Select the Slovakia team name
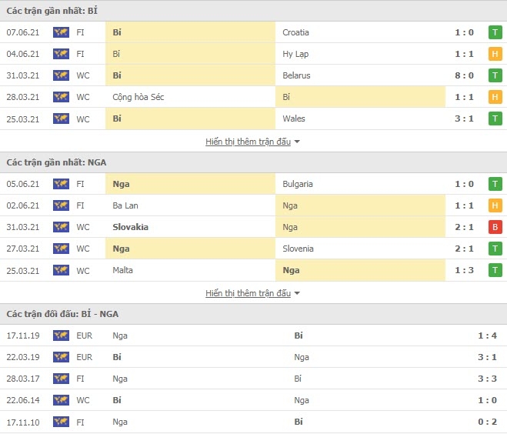The width and height of the screenshot is (507, 434). coord(130,227)
